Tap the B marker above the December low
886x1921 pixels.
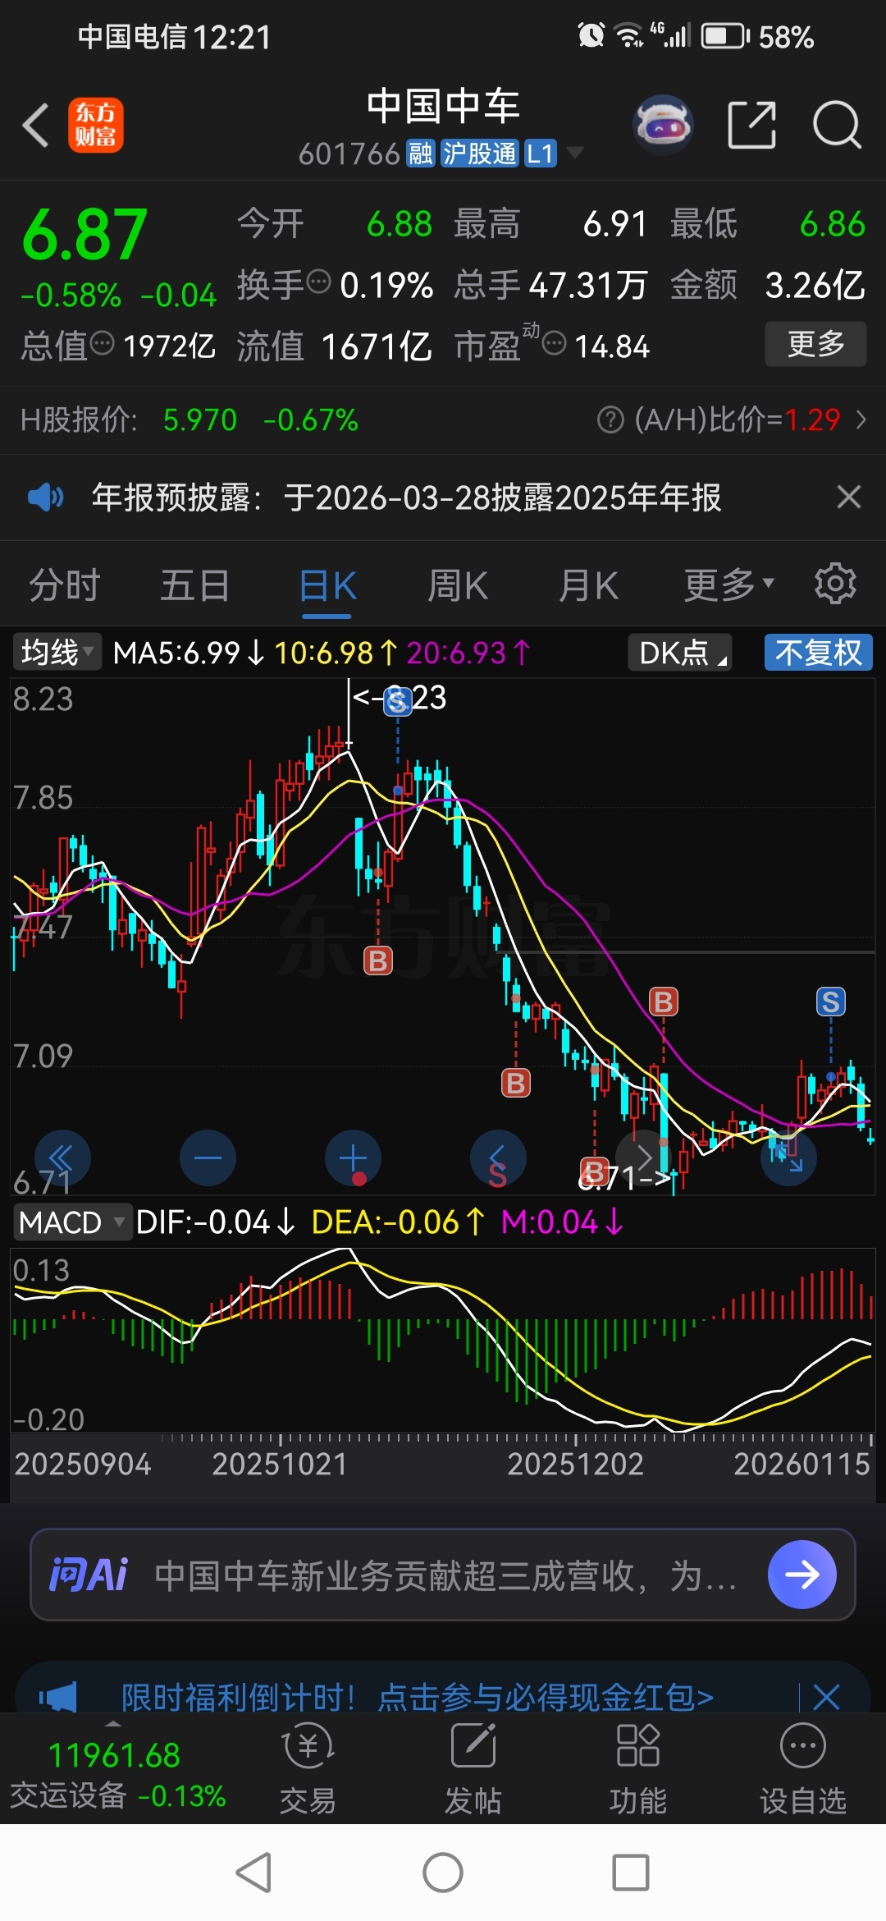664,1002
